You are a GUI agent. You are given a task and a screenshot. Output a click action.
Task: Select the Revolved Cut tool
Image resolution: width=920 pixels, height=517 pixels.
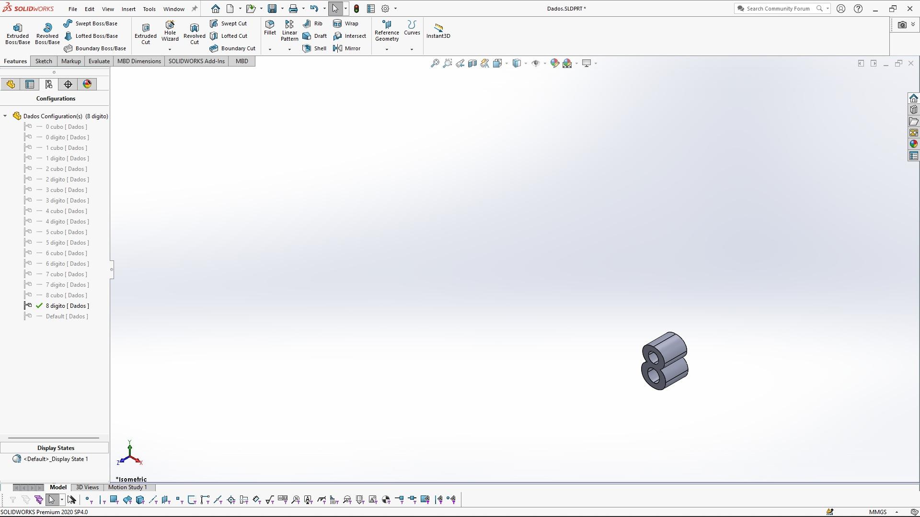pyautogui.click(x=194, y=34)
